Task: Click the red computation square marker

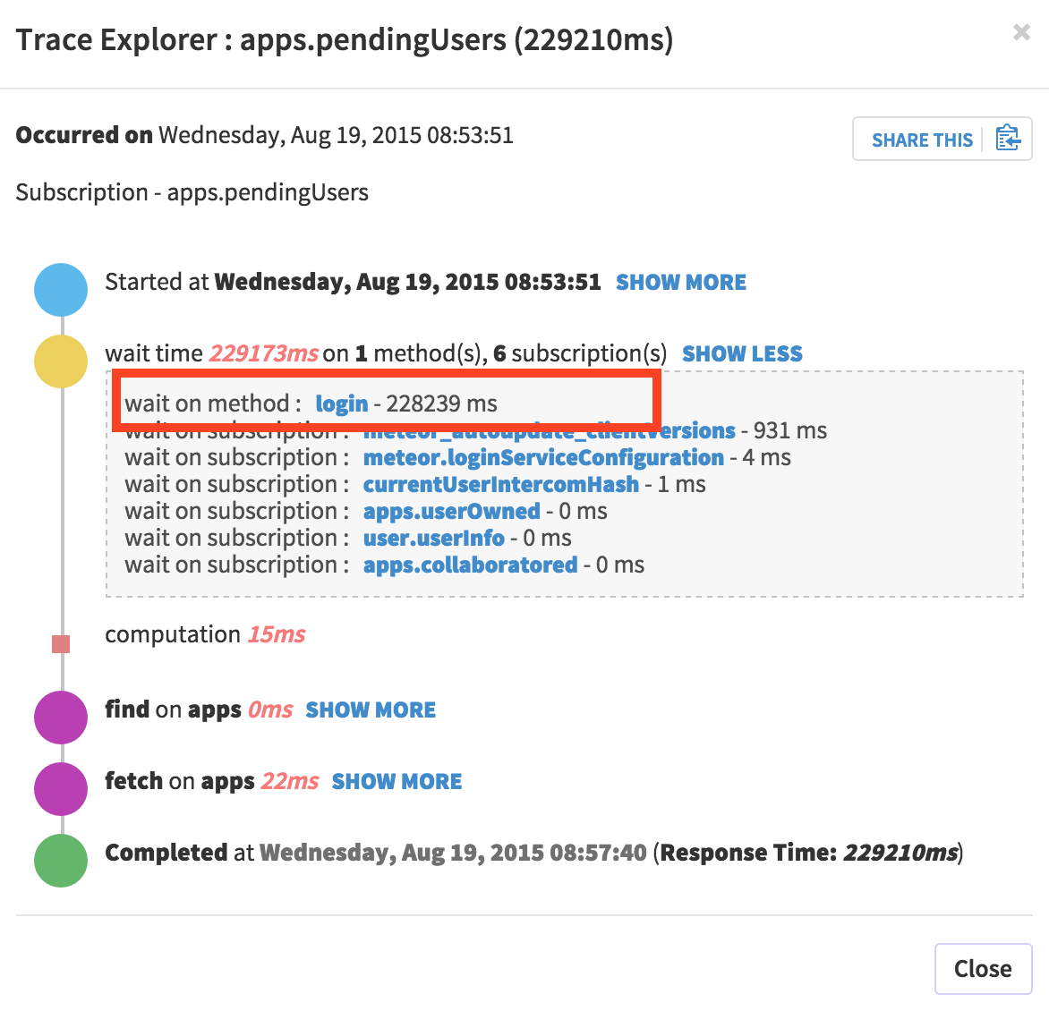Action: 61,643
